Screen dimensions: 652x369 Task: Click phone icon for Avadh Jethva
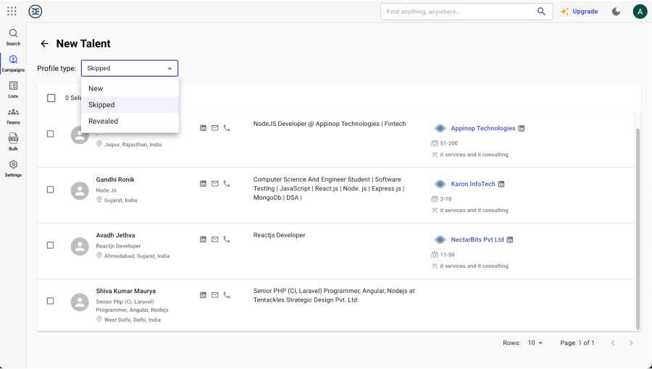[x=227, y=239]
